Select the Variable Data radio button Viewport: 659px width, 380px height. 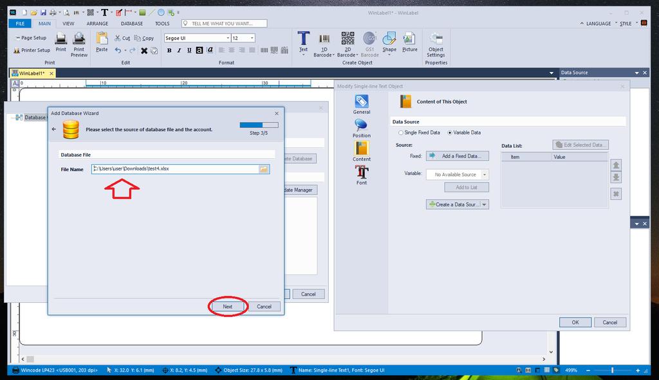click(x=450, y=132)
